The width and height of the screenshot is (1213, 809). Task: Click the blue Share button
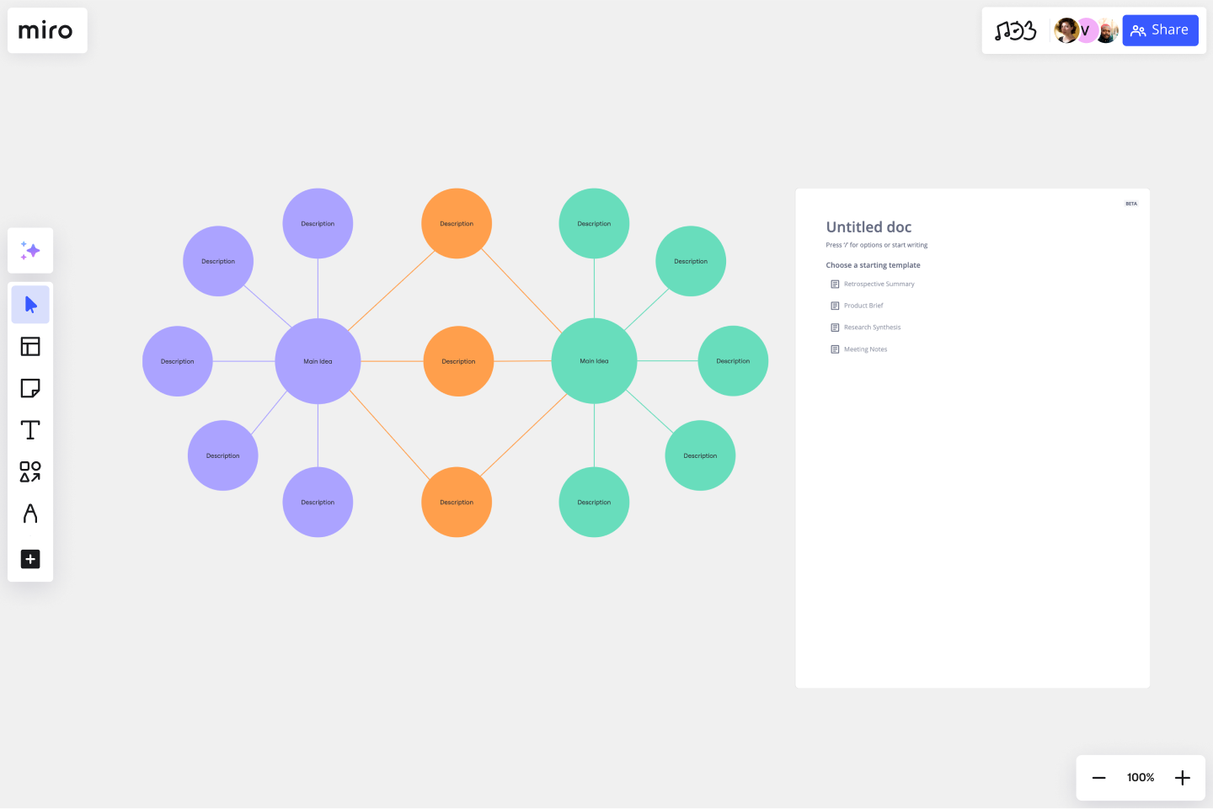point(1160,30)
